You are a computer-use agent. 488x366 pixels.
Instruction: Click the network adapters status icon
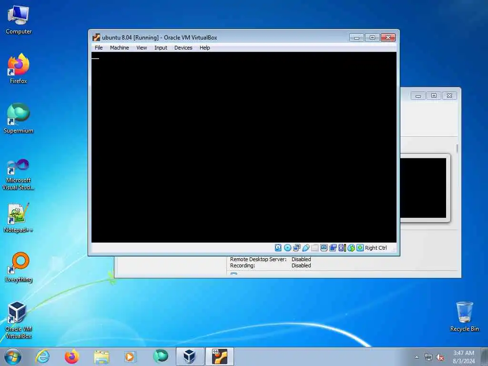point(296,248)
